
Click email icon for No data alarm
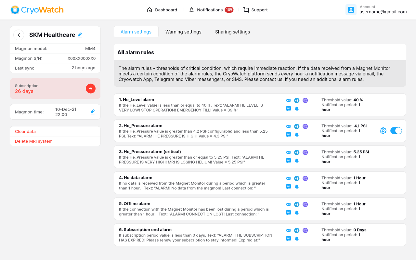[x=288, y=178]
